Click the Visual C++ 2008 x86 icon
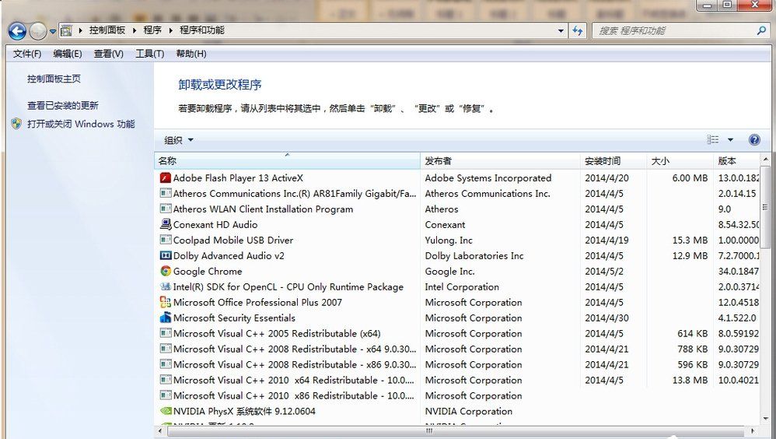 click(166, 364)
